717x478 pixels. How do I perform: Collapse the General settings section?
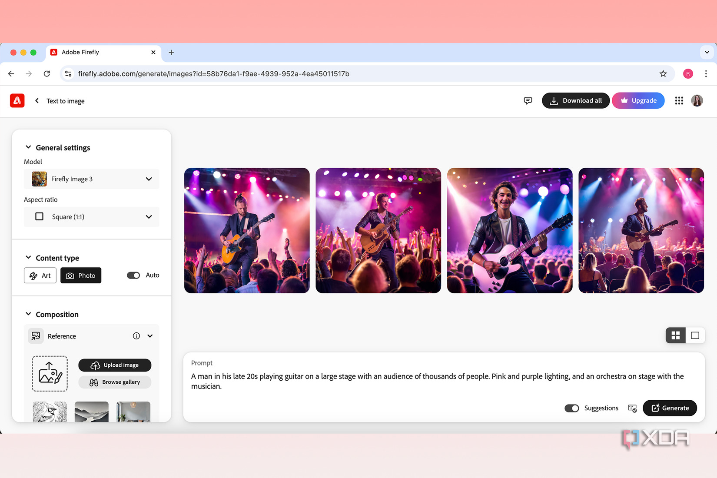28,147
